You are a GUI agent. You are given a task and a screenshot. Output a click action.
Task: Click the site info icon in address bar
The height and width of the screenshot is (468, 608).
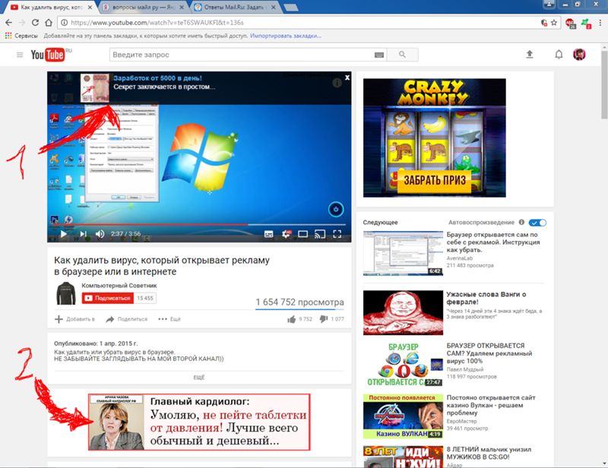tap(65, 23)
